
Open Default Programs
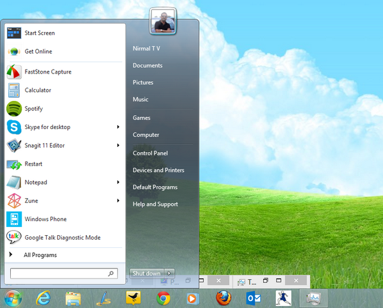(x=155, y=187)
